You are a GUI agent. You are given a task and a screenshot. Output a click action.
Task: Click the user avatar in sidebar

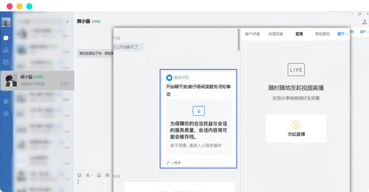click(6, 22)
